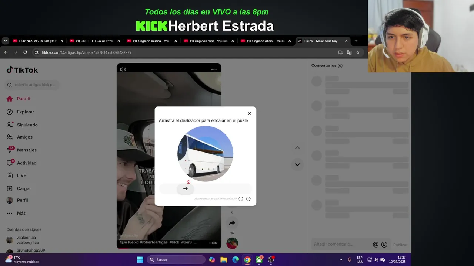
Task: Open Microsoft Edge from taskbar
Action: point(236,260)
